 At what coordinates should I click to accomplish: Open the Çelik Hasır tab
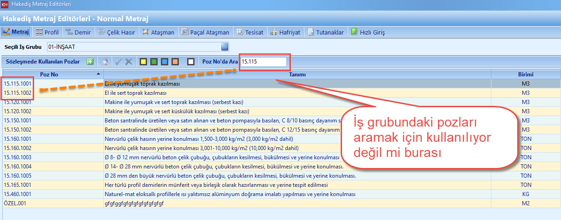click(117, 32)
